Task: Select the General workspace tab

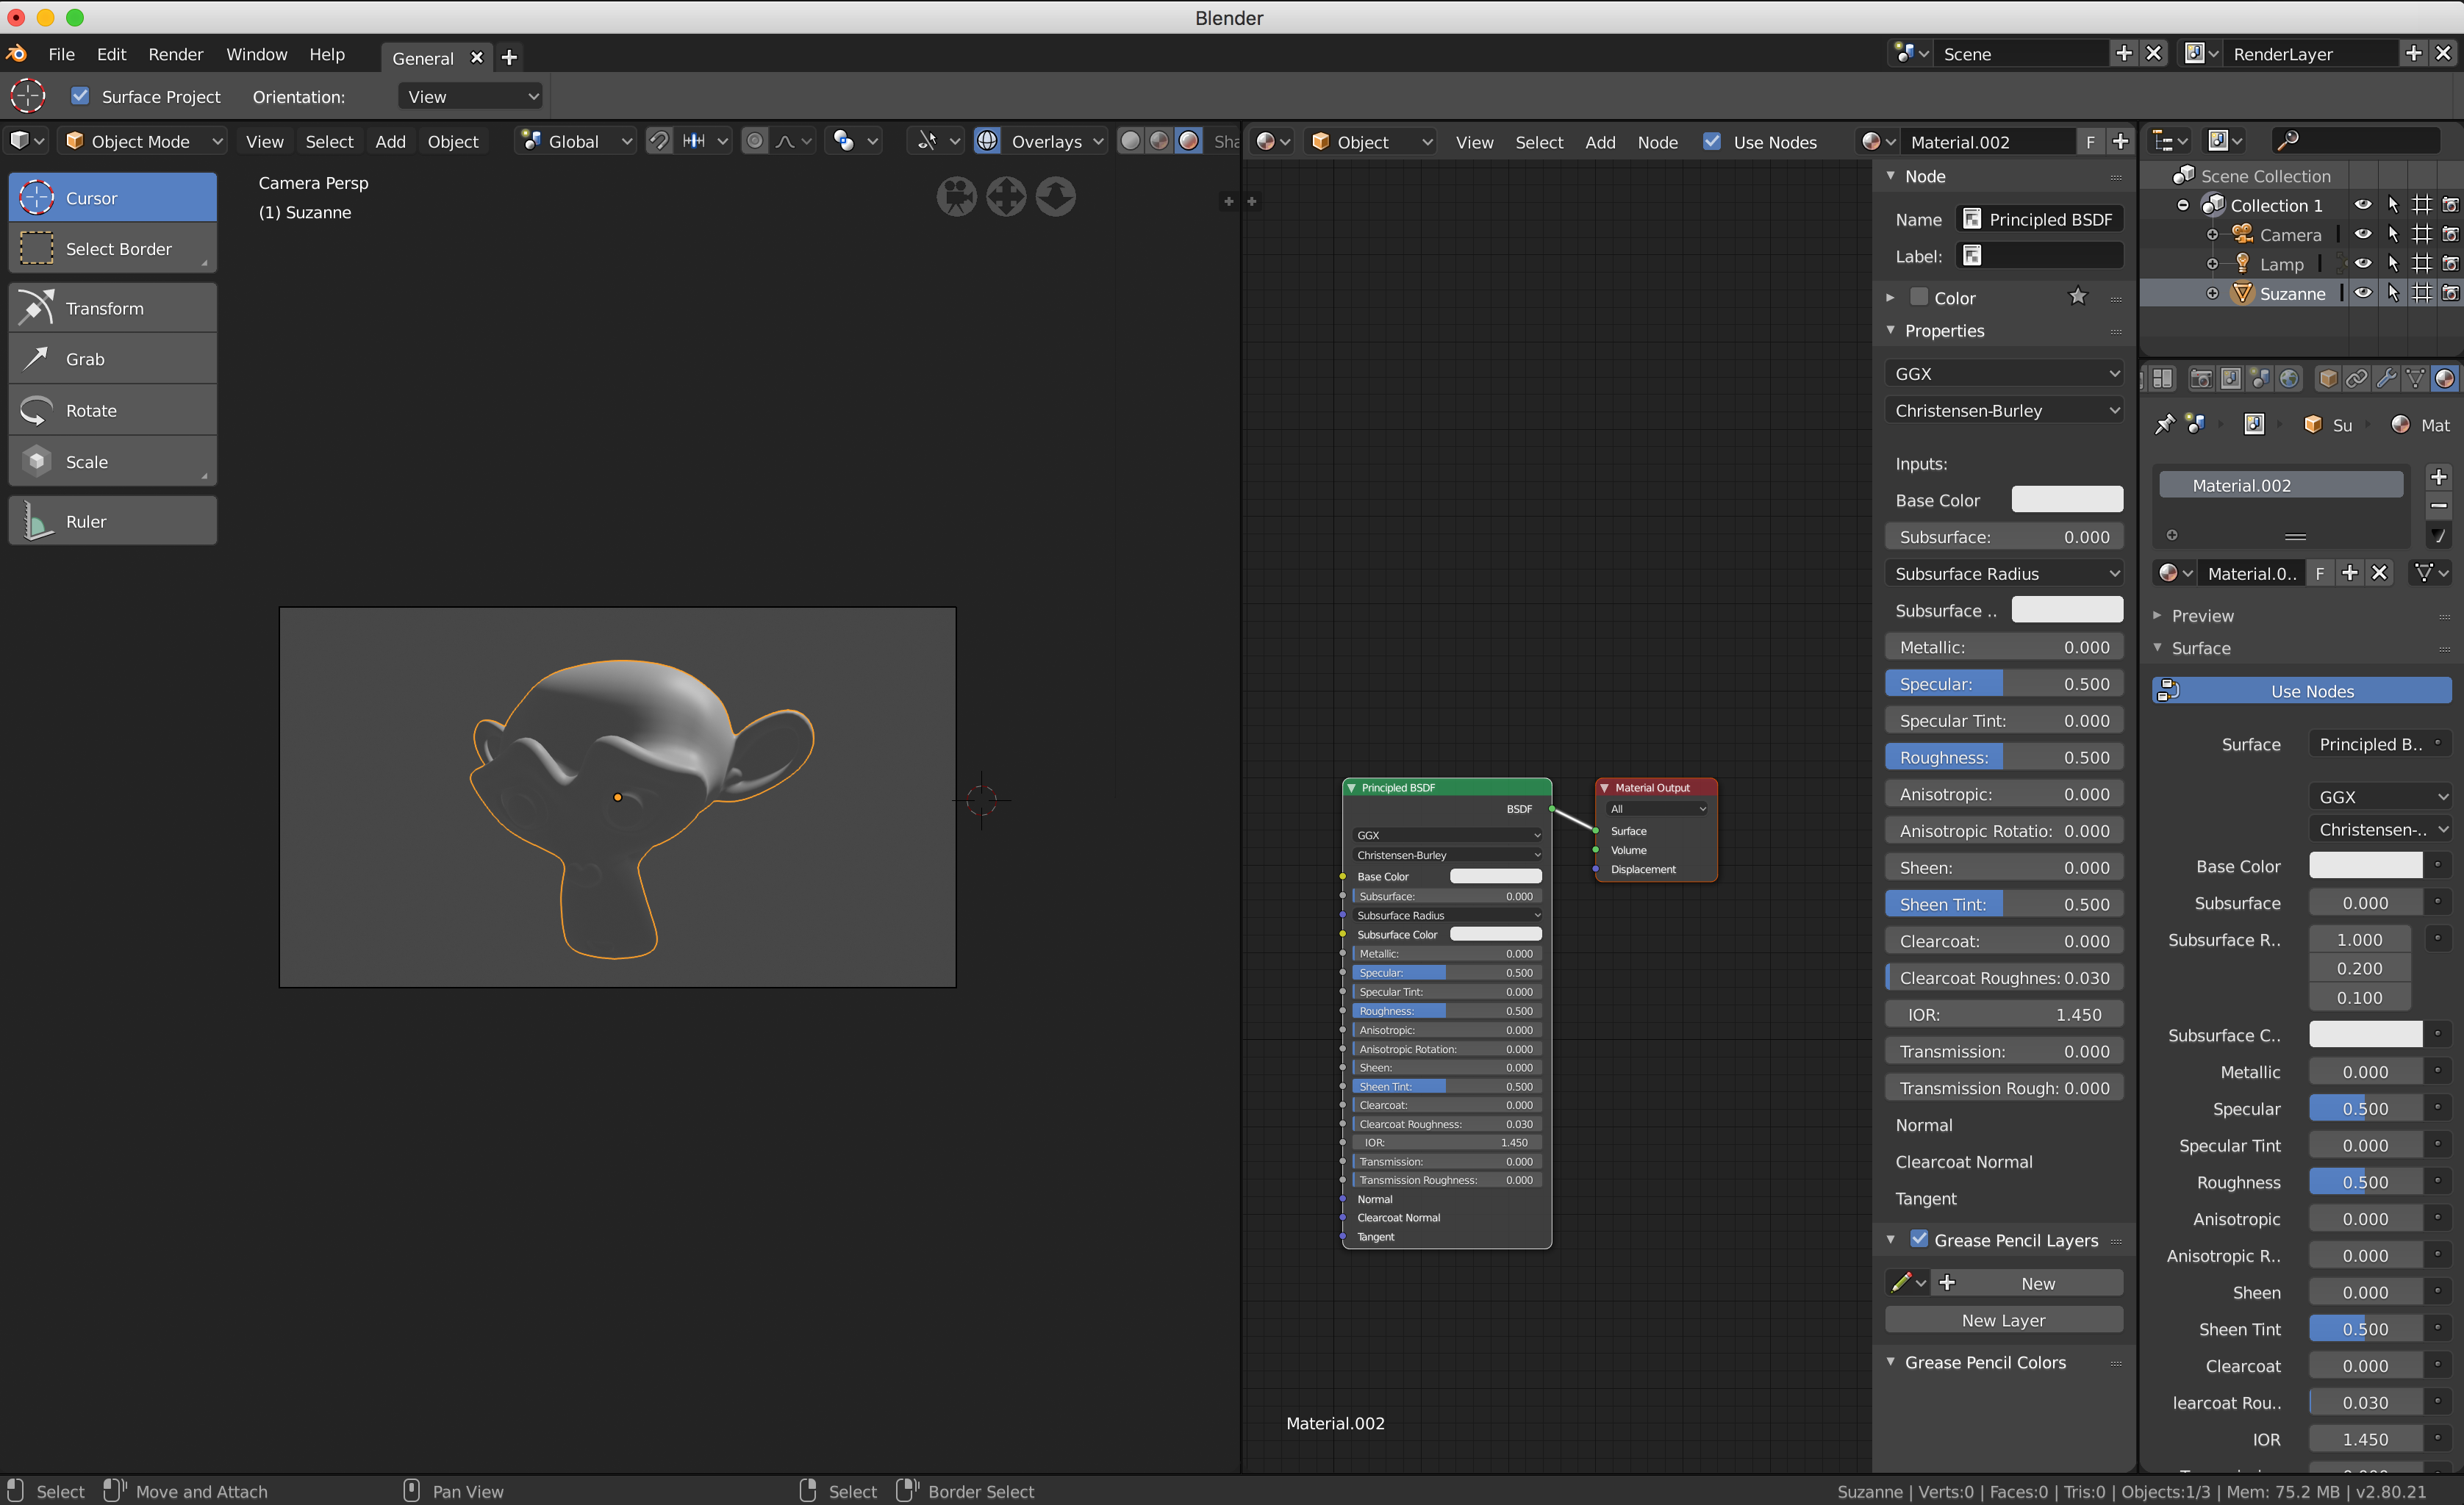Action: click(422, 57)
